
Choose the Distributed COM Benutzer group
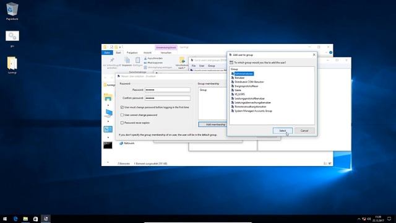click(x=249, y=82)
